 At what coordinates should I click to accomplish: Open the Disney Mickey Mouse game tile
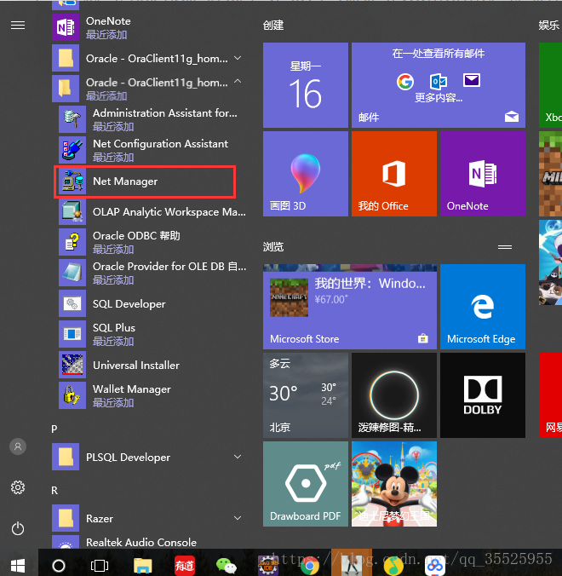tap(394, 484)
